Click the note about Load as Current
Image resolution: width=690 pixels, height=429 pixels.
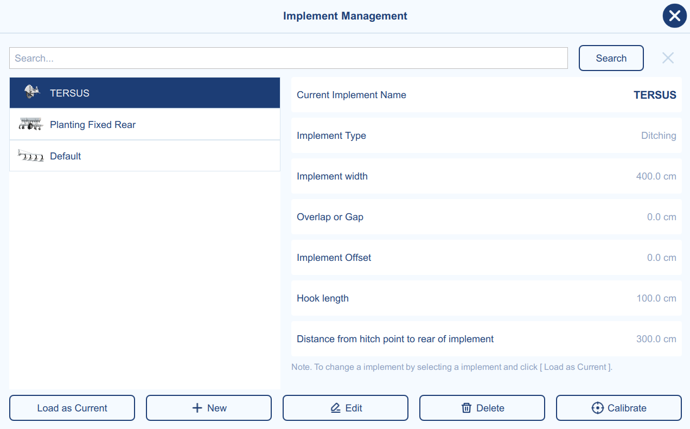tap(452, 367)
